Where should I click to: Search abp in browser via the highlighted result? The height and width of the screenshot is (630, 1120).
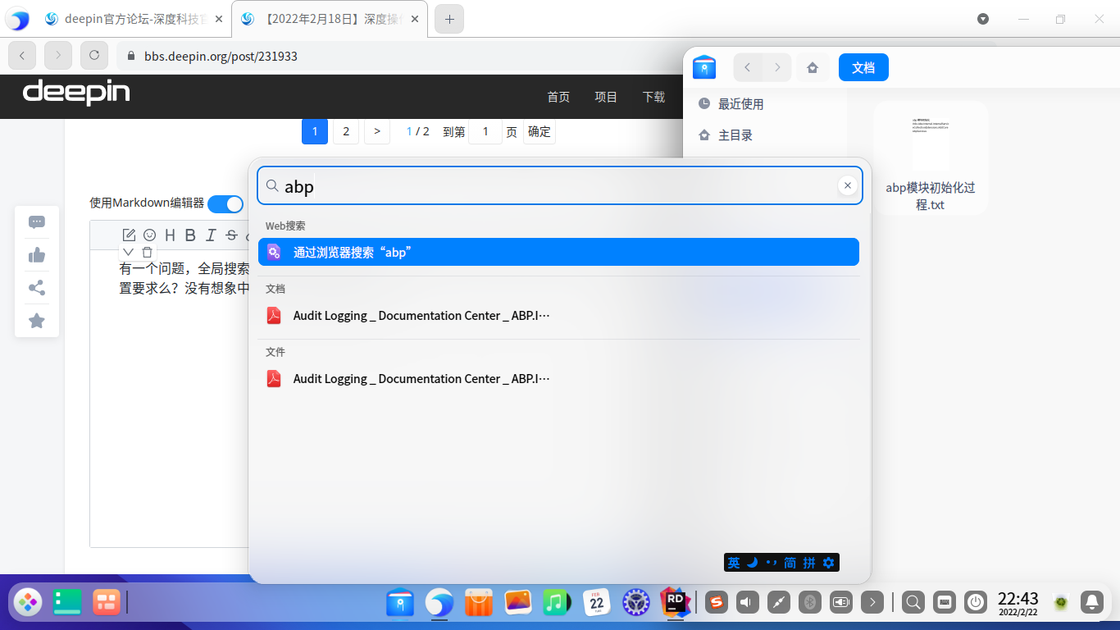pos(558,252)
